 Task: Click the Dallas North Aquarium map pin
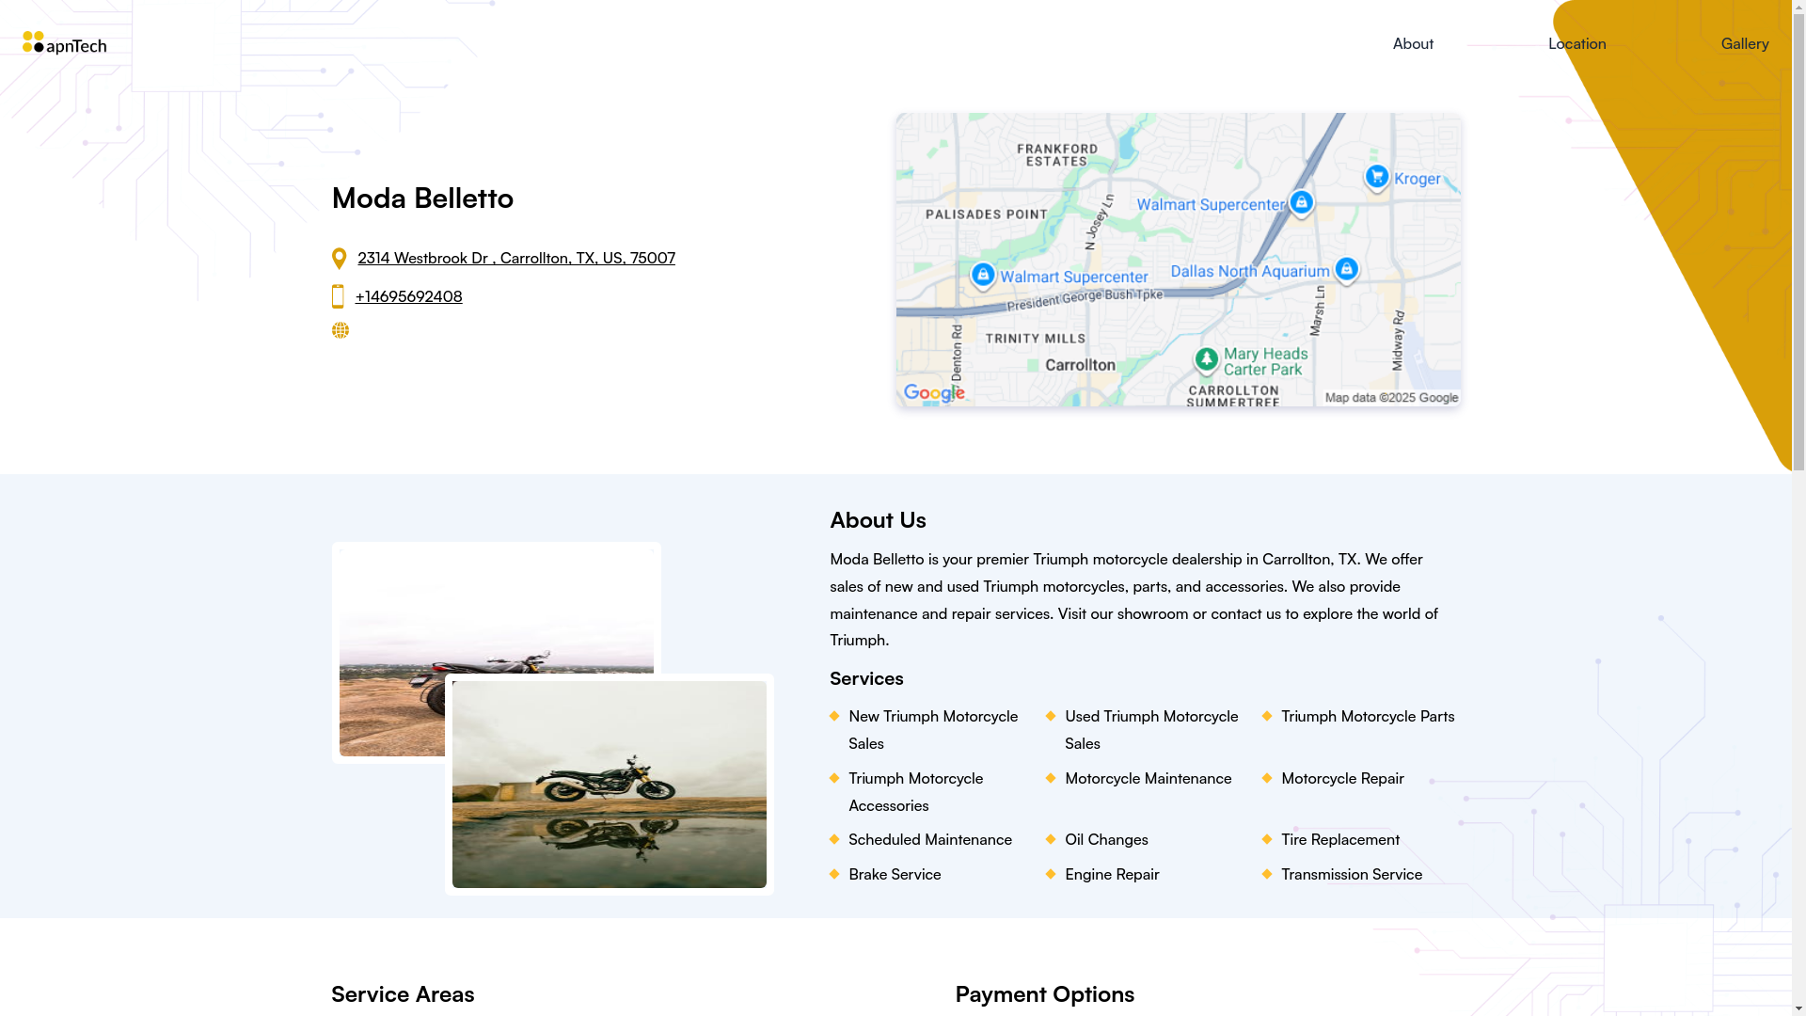pos(1346,270)
